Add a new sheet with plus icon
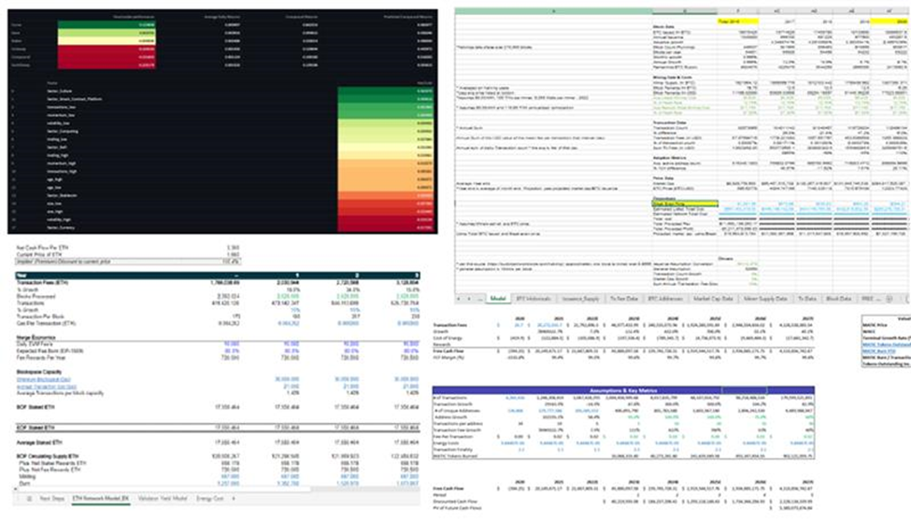911x522 pixels. (889, 299)
